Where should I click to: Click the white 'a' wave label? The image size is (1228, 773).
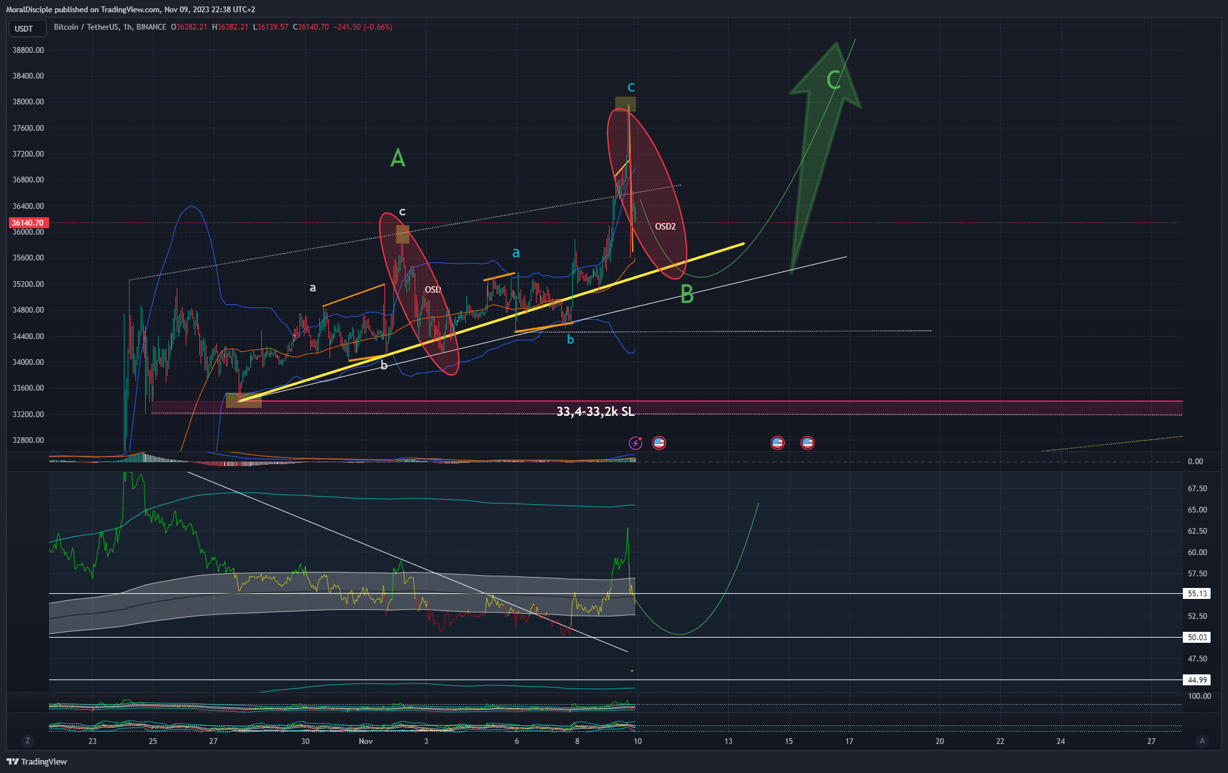[x=313, y=288]
